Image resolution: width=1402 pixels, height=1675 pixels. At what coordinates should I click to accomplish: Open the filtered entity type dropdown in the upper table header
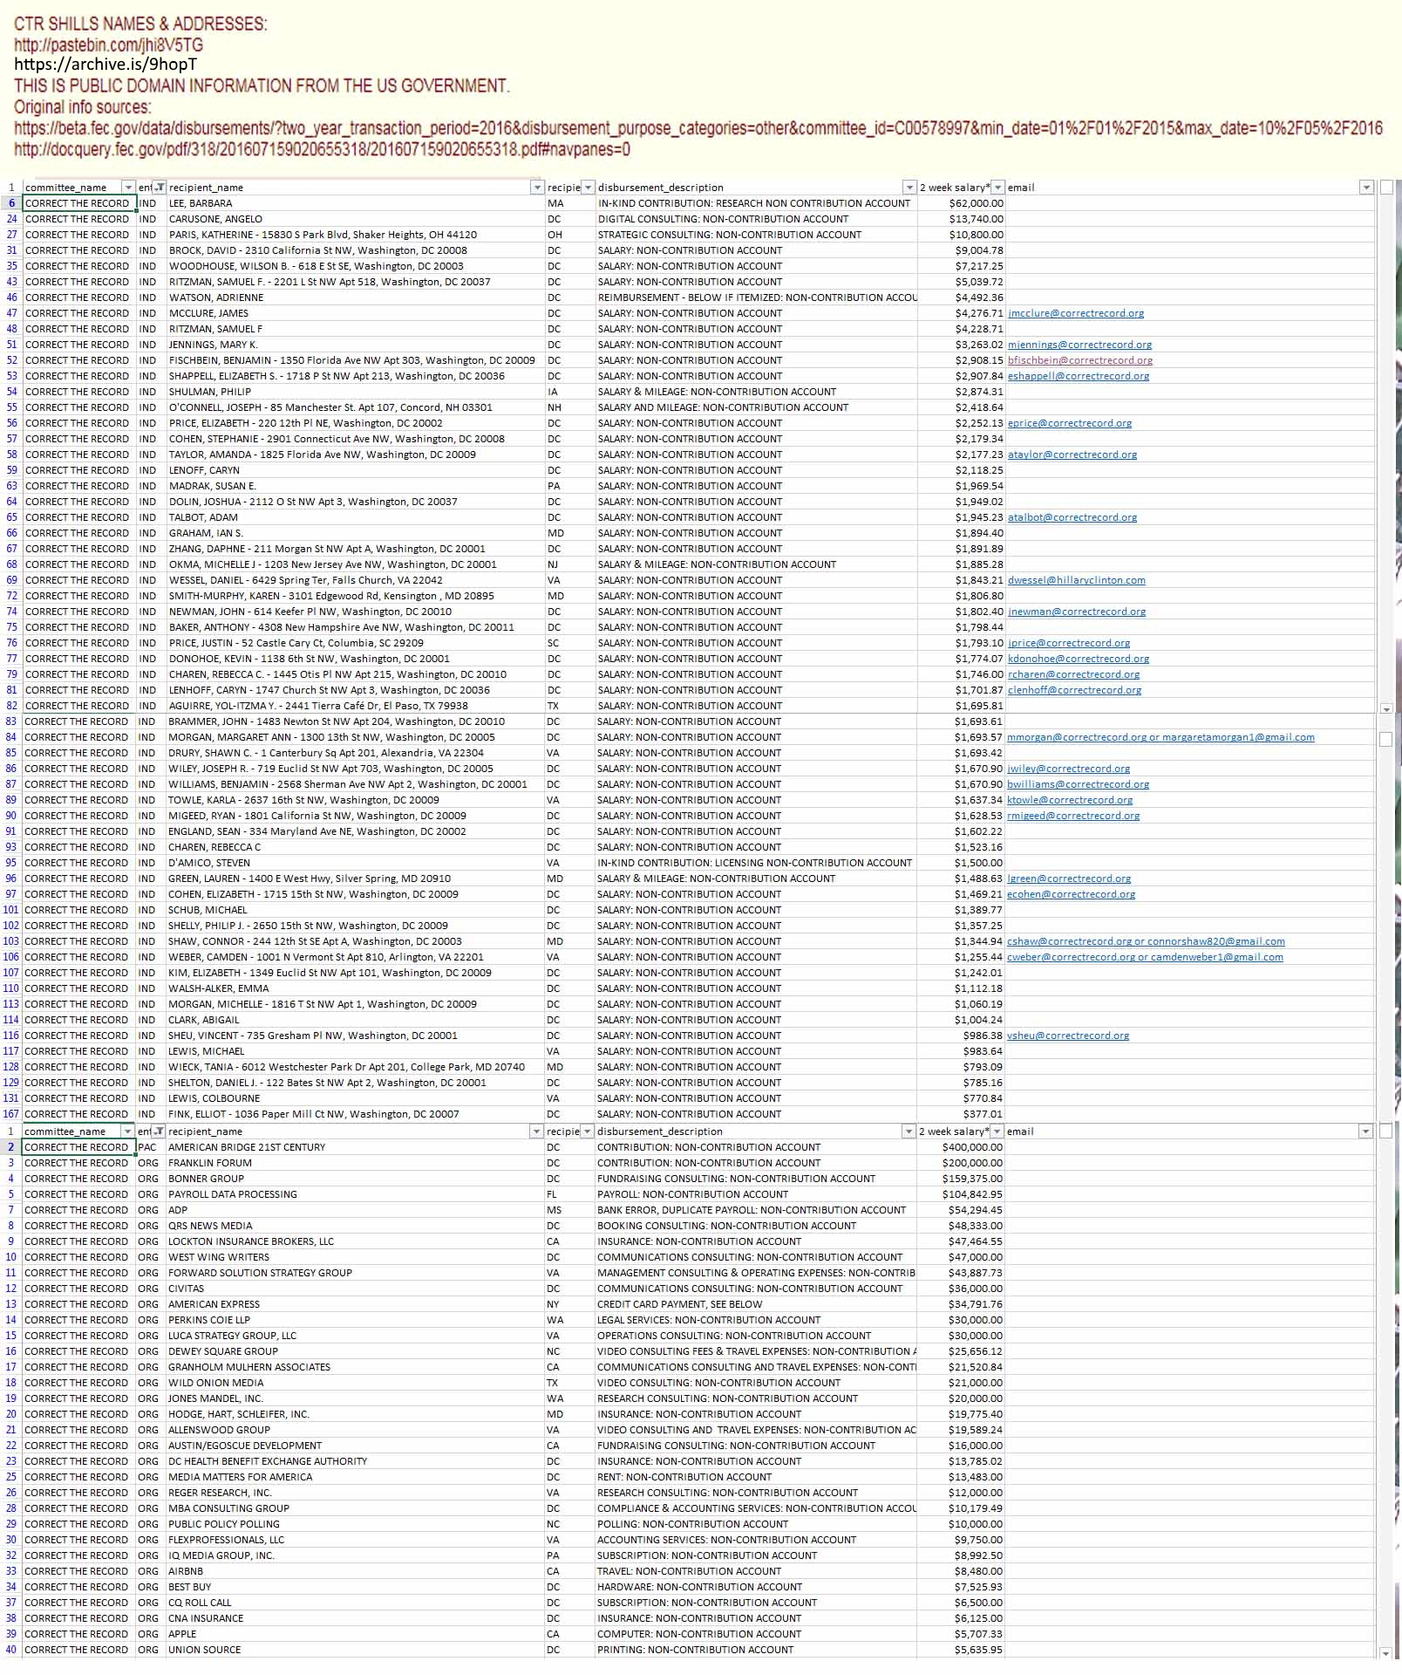(x=160, y=188)
